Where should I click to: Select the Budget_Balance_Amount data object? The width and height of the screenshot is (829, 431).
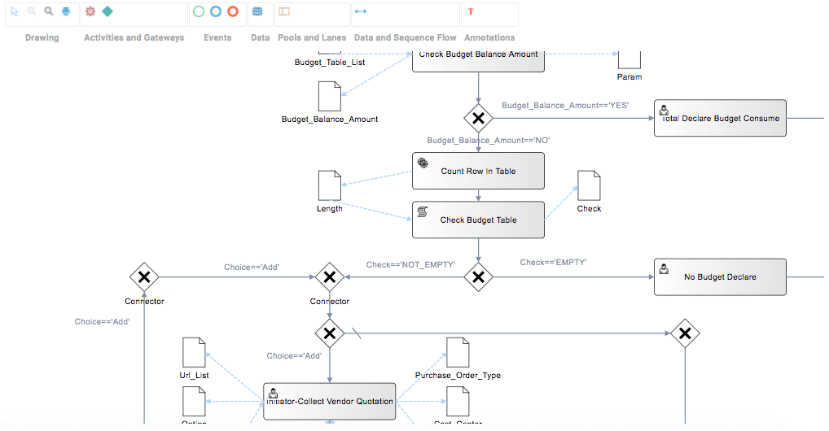tap(329, 96)
